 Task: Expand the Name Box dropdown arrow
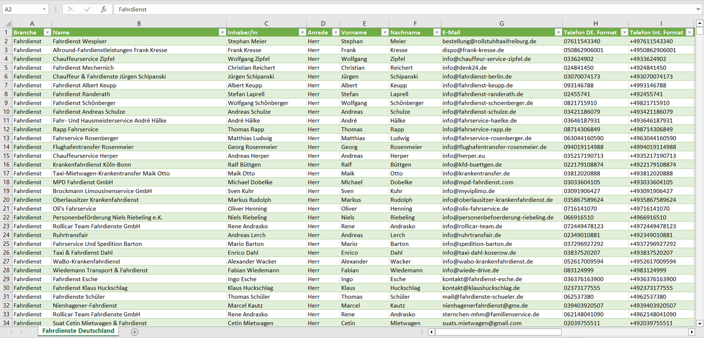point(44,9)
